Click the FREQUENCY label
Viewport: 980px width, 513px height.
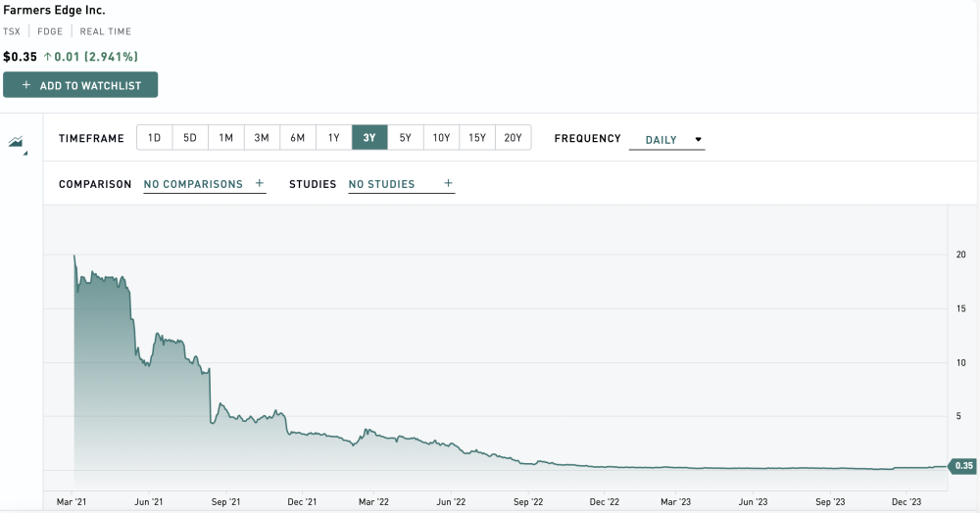(x=587, y=139)
